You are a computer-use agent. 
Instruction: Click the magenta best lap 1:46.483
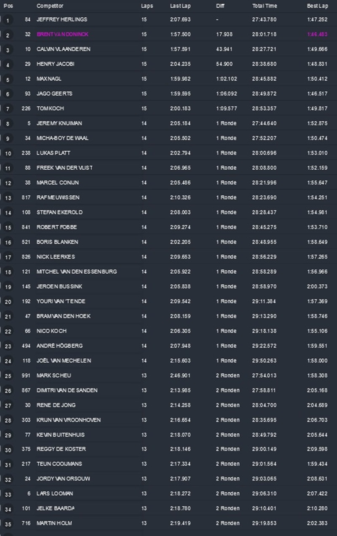point(317,35)
